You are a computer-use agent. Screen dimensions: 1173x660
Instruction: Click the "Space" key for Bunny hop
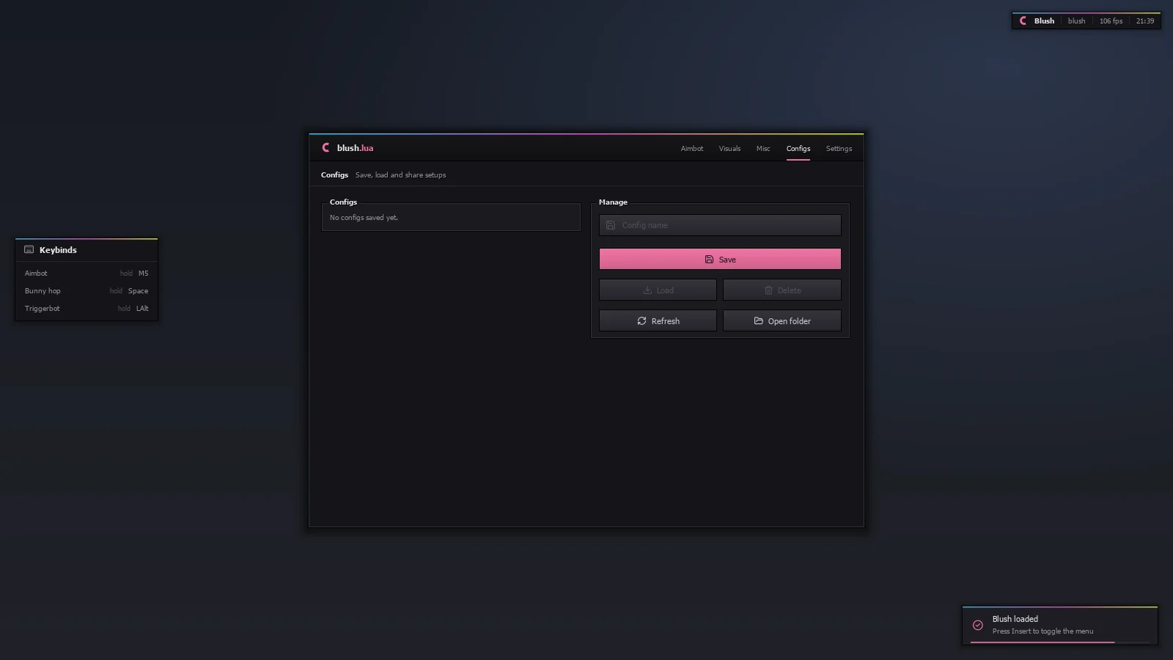point(138,291)
